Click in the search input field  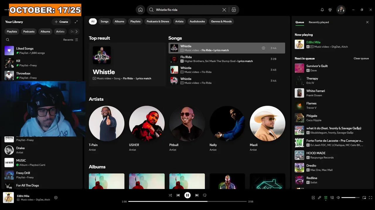187,10
